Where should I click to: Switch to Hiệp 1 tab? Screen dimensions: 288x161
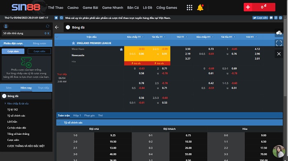77,116
